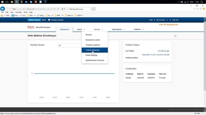Open the Edit menu
The width and height of the screenshot is (206, 115).
[7, 12]
